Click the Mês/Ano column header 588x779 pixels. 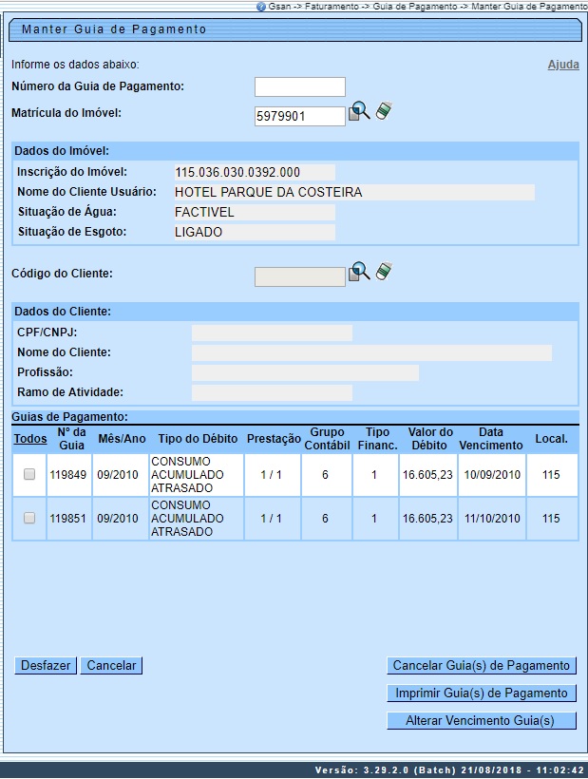click(122, 439)
